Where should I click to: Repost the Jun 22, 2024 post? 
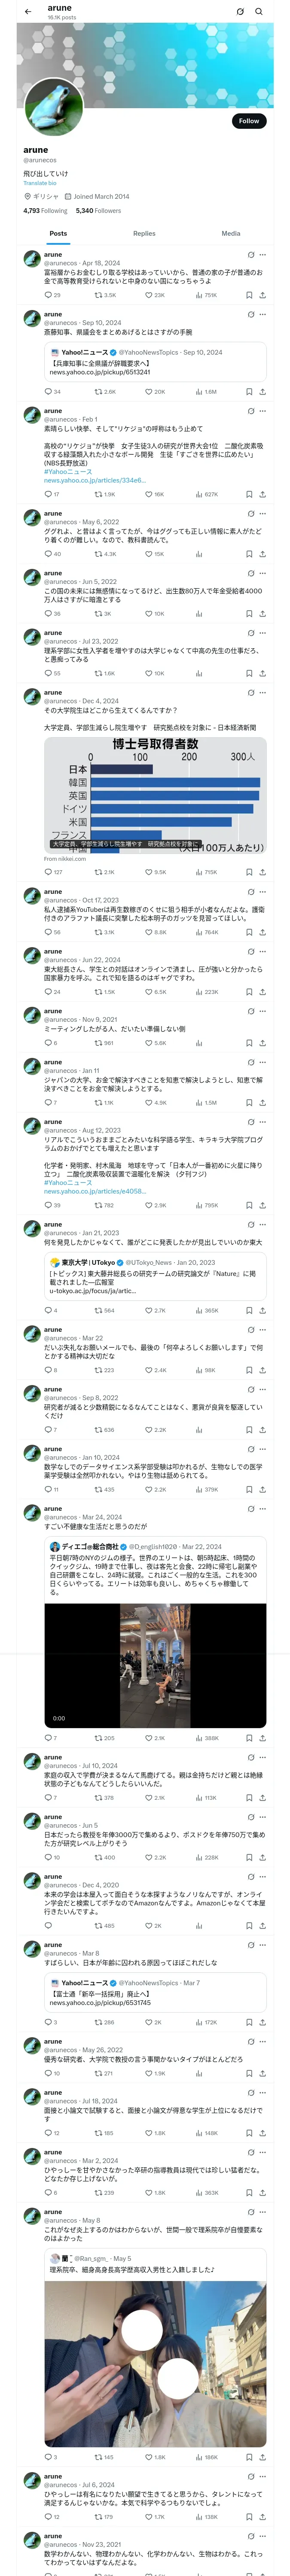[98, 992]
